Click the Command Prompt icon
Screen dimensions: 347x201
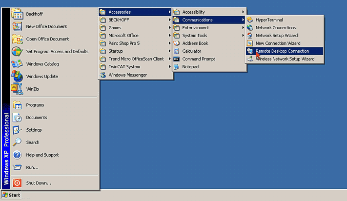point(176,59)
